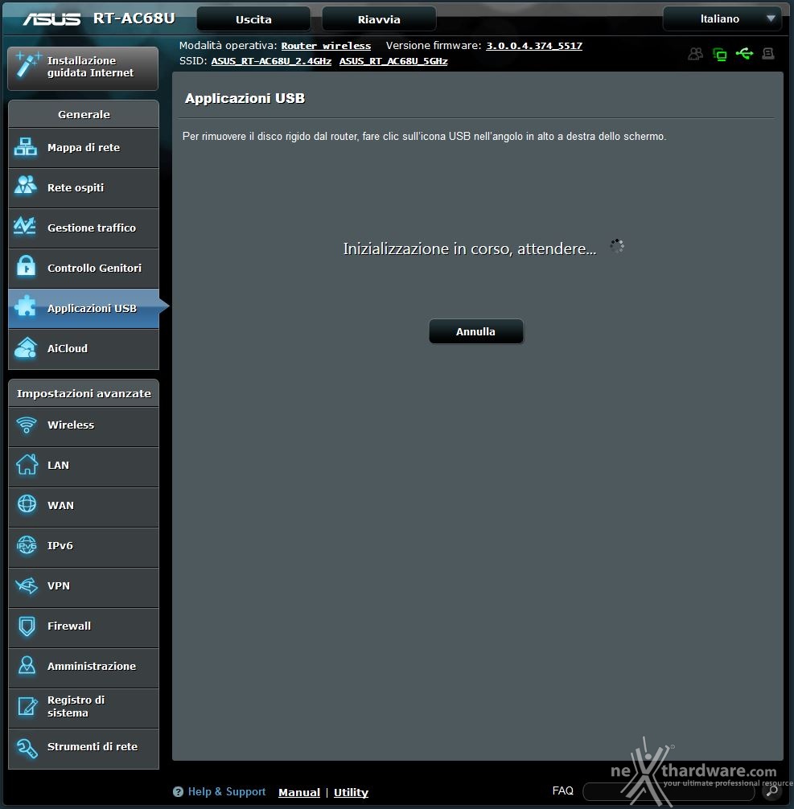The height and width of the screenshot is (809, 794).
Task: Open the ASUS_RT_AC68U_5GHz SSID link
Action: click(x=393, y=61)
